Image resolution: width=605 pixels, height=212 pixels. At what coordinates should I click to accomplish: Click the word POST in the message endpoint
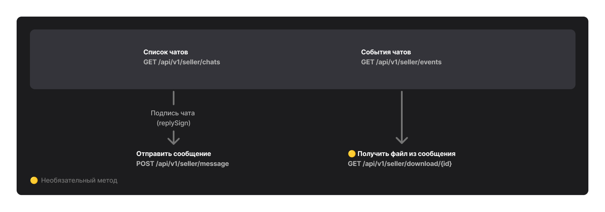(145, 164)
